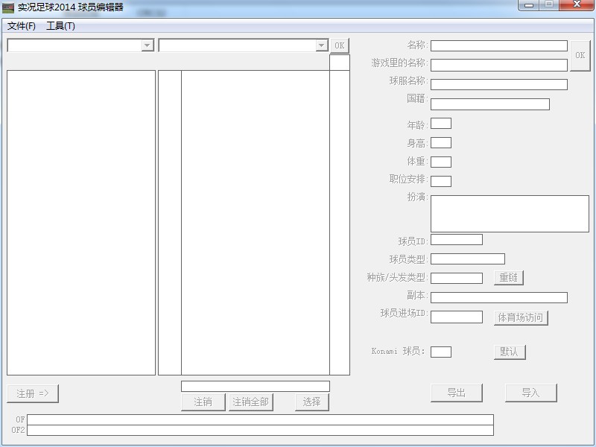
Task: Focus the 职位安排 input box
Action: click(441, 181)
